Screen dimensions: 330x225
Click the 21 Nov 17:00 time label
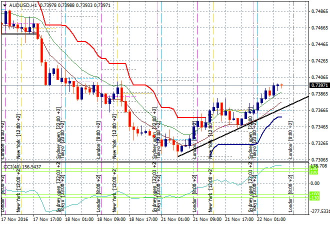coord(239,219)
